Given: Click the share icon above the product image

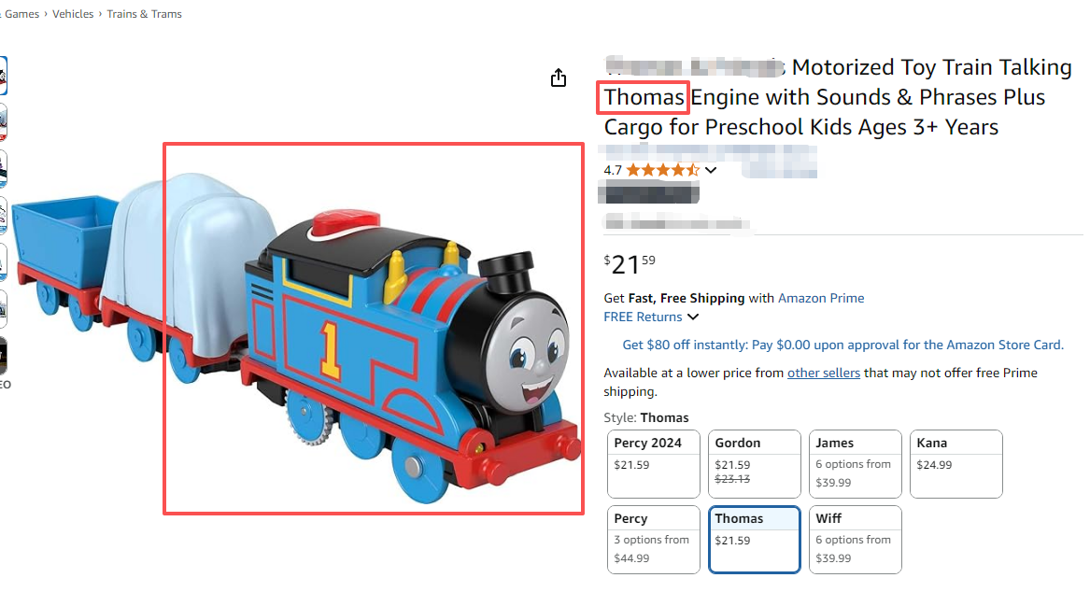Looking at the screenshot, I should pyautogui.click(x=559, y=78).
